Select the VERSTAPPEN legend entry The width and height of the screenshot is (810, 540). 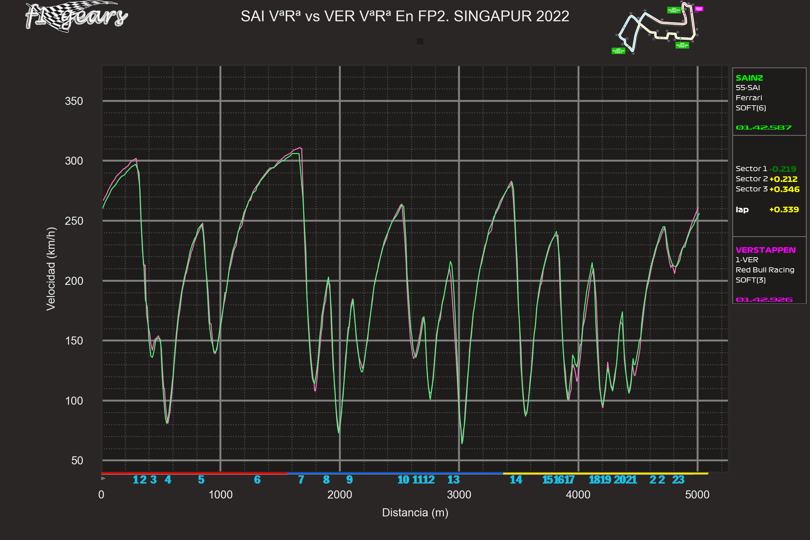[765, 250]
